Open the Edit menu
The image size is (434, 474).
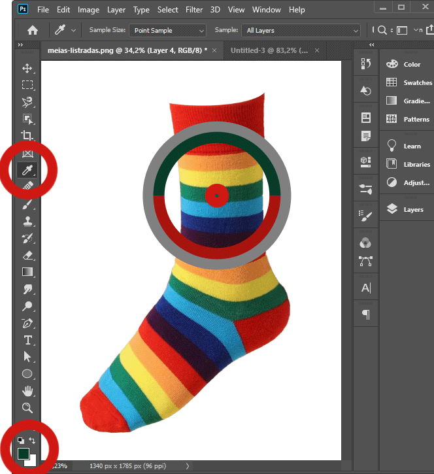pyautogui.click(x=63, y=10)
